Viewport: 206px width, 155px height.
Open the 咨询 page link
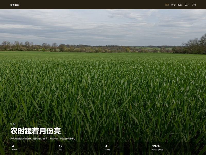tap(194, 5)
